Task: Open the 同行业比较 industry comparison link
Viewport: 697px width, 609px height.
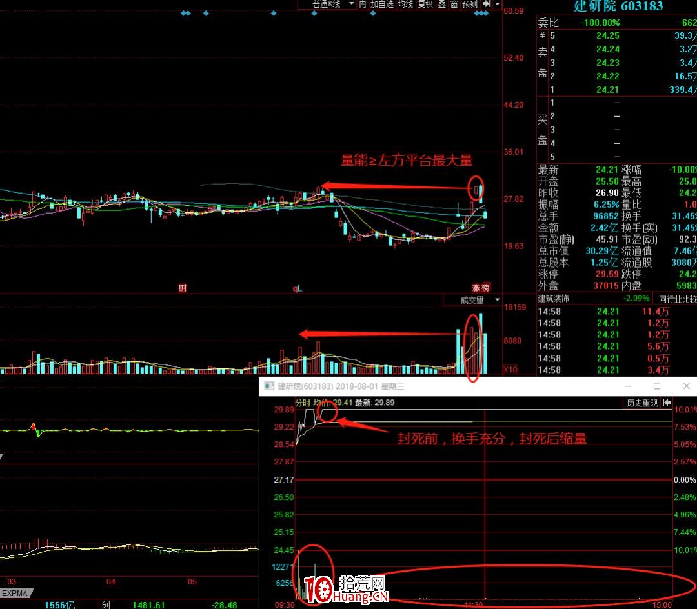Action: (x=678, y=299)
